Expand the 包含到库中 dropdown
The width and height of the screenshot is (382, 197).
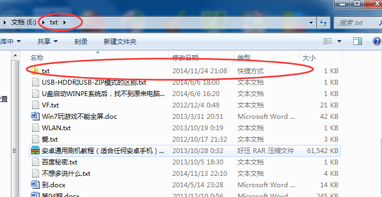click(18, 41)
